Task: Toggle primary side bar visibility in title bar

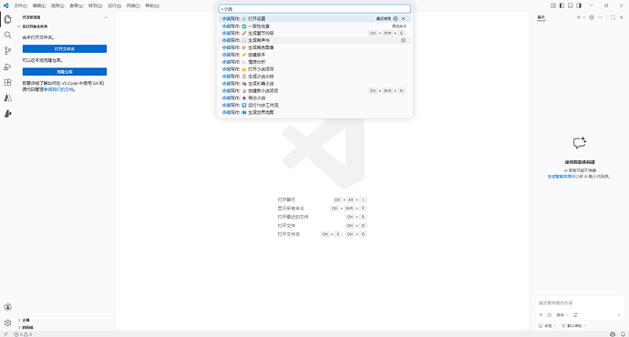Action: point(562,5)
